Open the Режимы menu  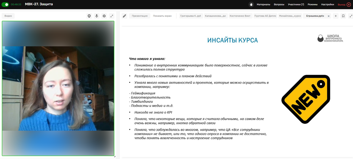coord(313,4)
